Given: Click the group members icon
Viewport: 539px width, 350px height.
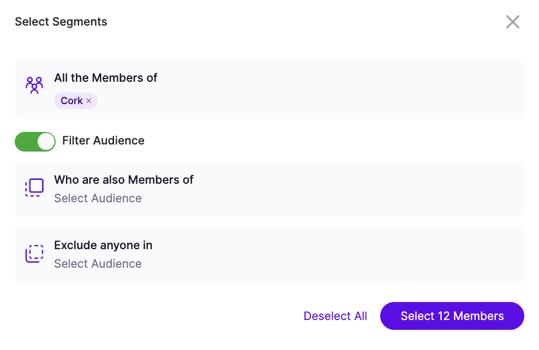Looking at the screenshot, I should tap(34, 85).
